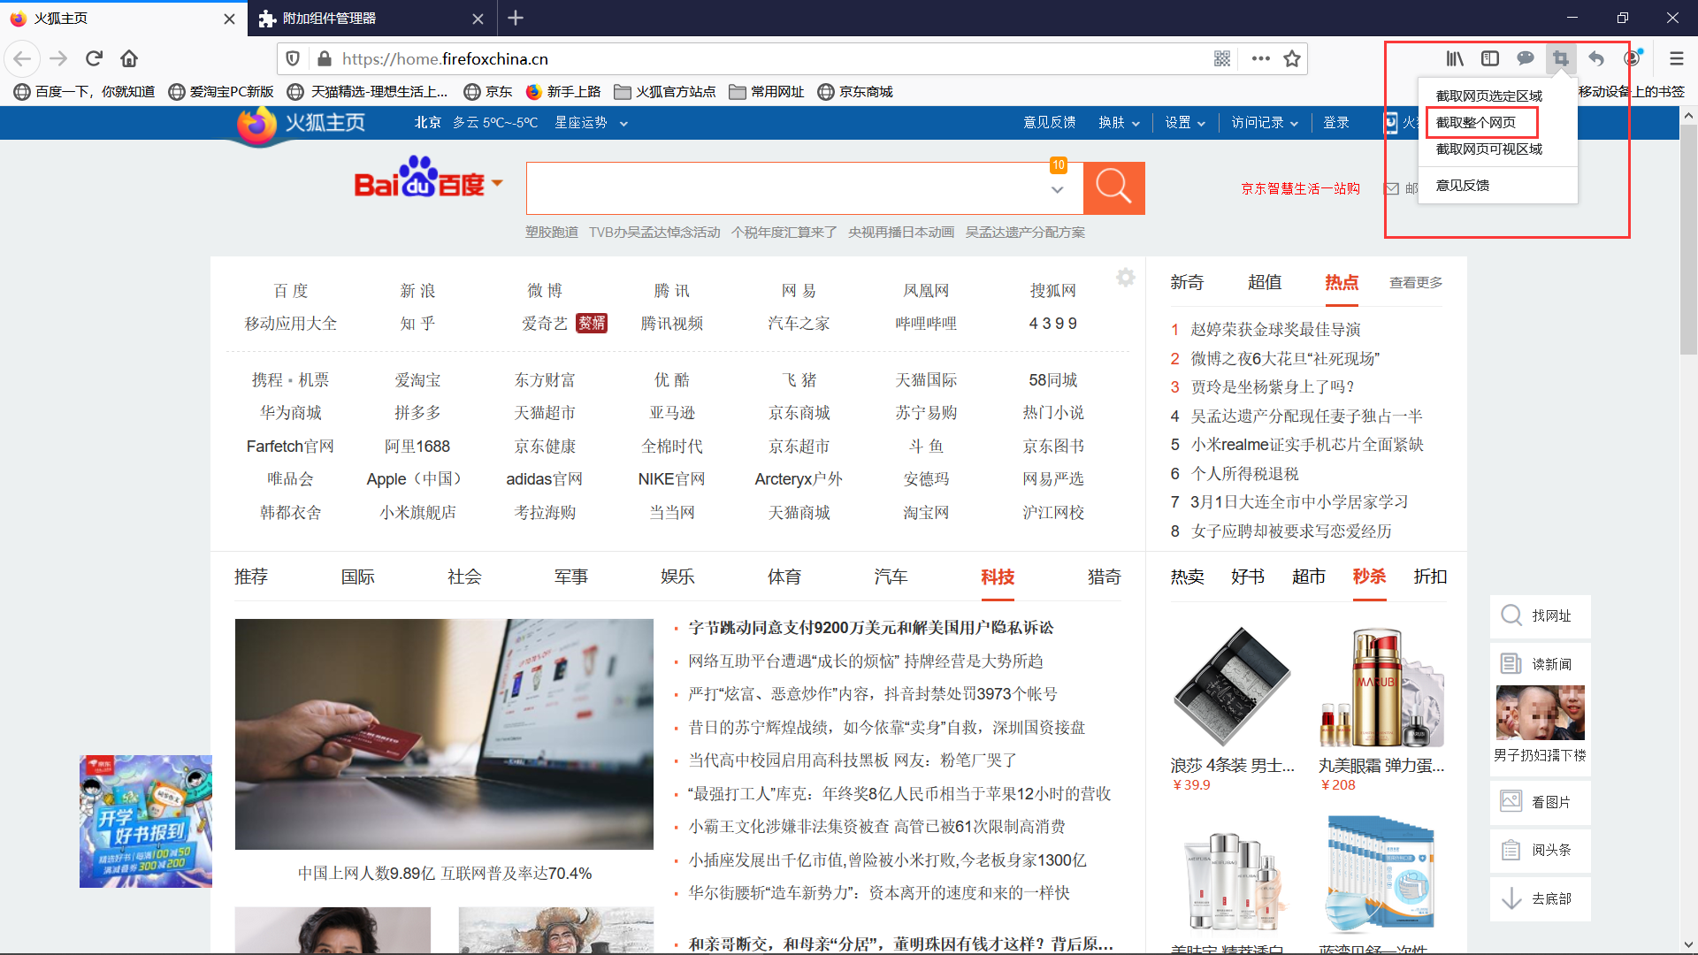Open the 开学好书报到 floating ad
Screen dimensions: 1698x955
[x=146, y=821]
